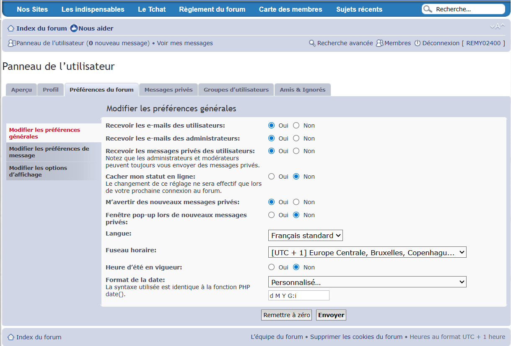
Task: Click Recherche avancée link
Action: pyautogui.click(x=345, y=43)
